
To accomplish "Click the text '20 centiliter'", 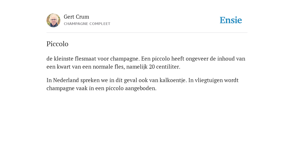I will (165, 67).
